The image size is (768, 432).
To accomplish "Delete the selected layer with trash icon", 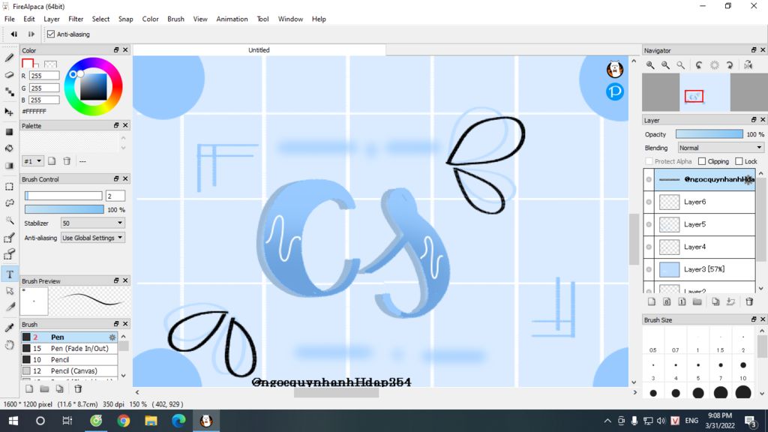I will (x=749, y=301).
